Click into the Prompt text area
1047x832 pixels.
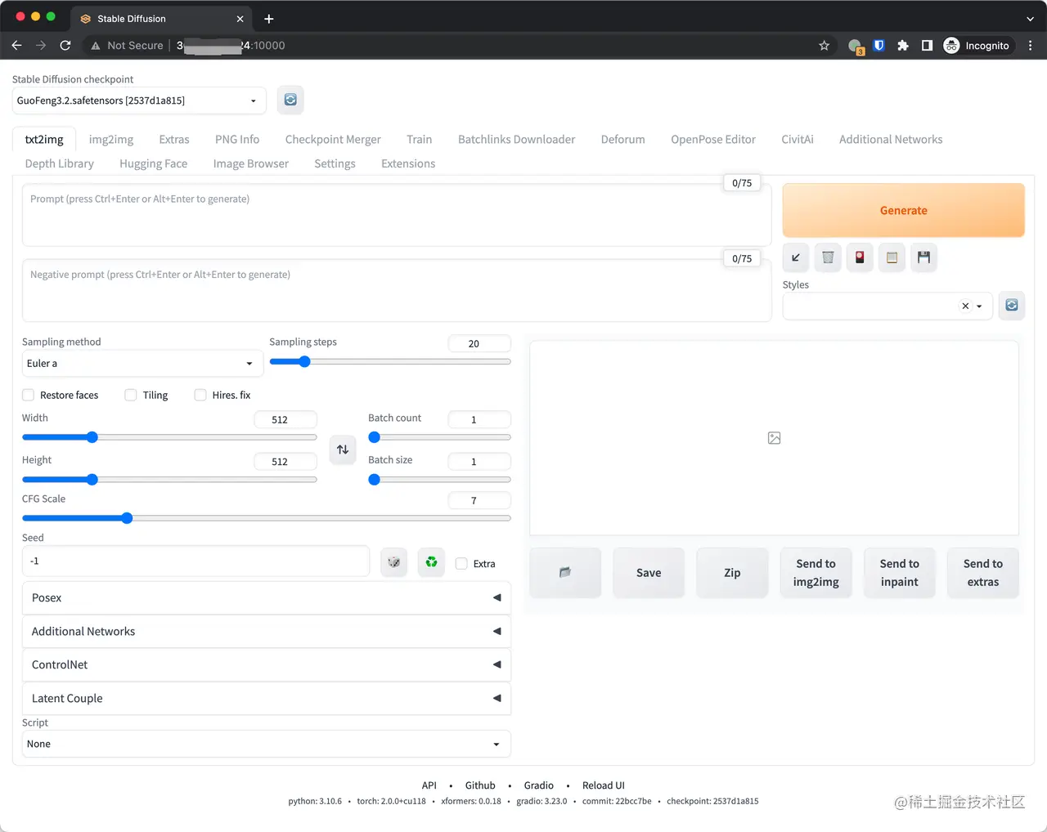click(397, 215)
